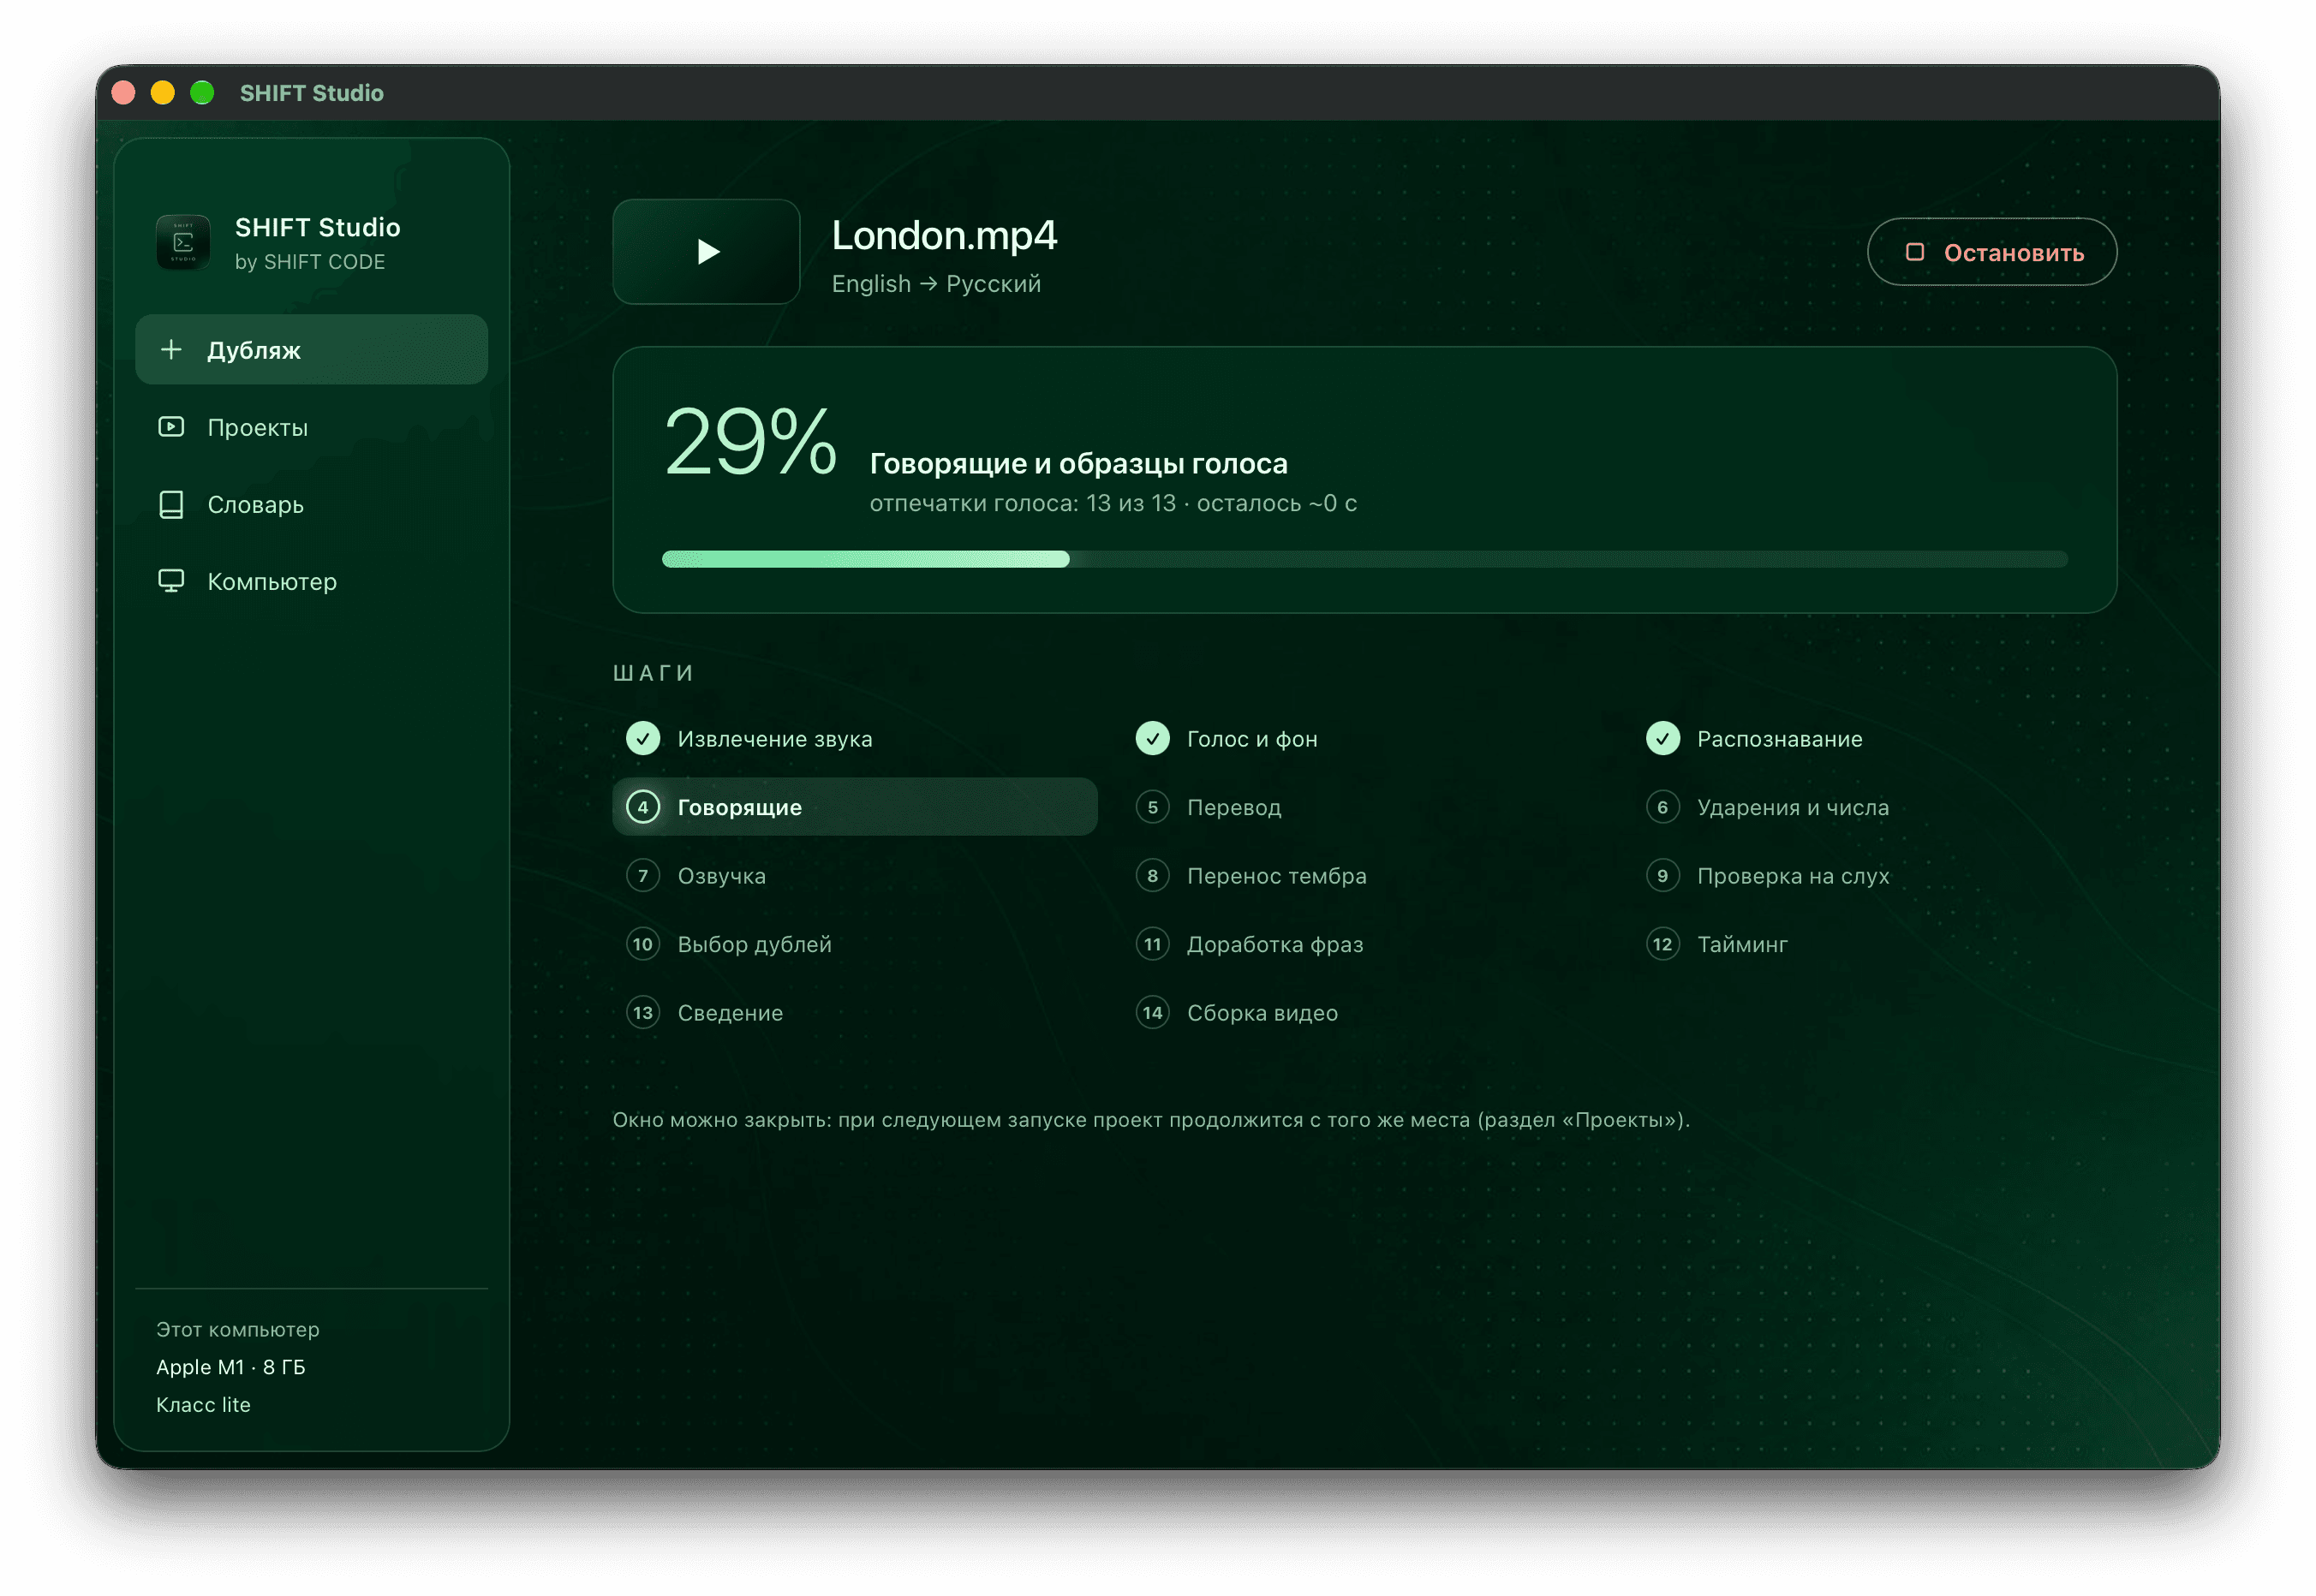
Task: Click the step 6 number badge
Action: click(x=1662, y=807)
